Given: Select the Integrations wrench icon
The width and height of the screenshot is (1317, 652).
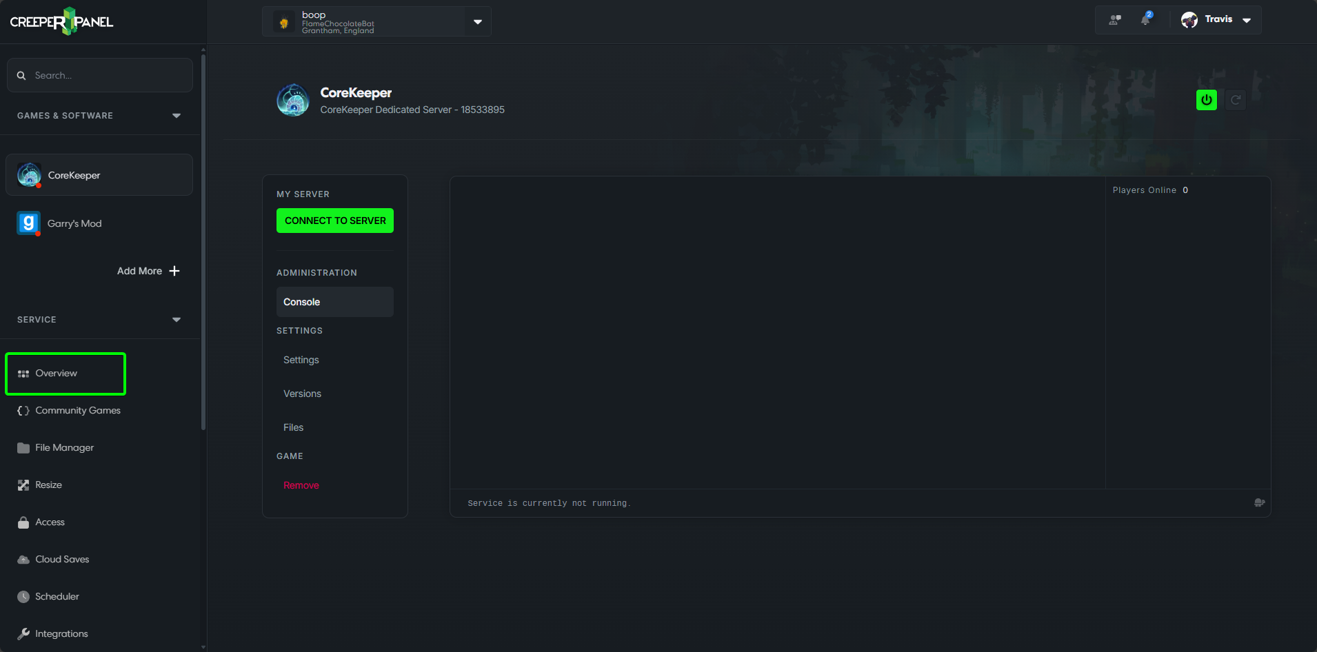Looking at the screenshot, I should 24,633.
